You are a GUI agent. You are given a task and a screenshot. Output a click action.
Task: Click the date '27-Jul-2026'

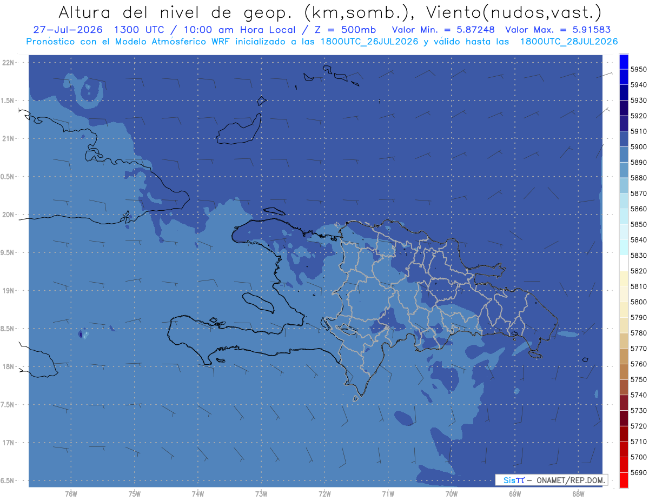tap(69, 30)
